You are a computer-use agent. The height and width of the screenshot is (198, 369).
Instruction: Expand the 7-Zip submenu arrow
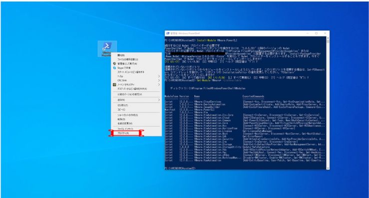(159, 76)
